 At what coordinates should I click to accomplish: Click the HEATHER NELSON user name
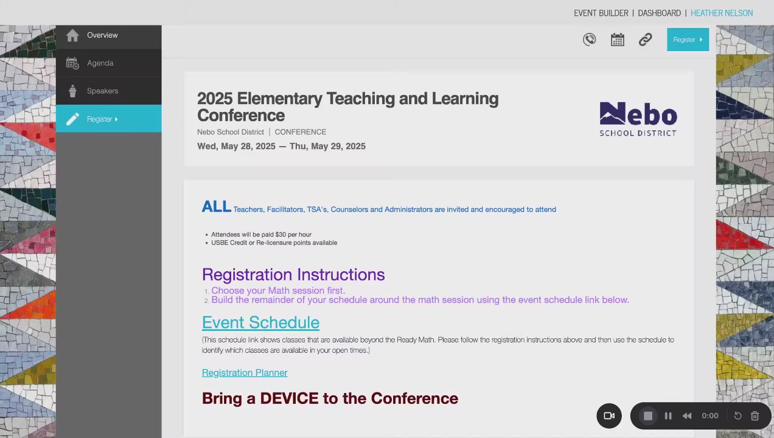pos(722,13)
